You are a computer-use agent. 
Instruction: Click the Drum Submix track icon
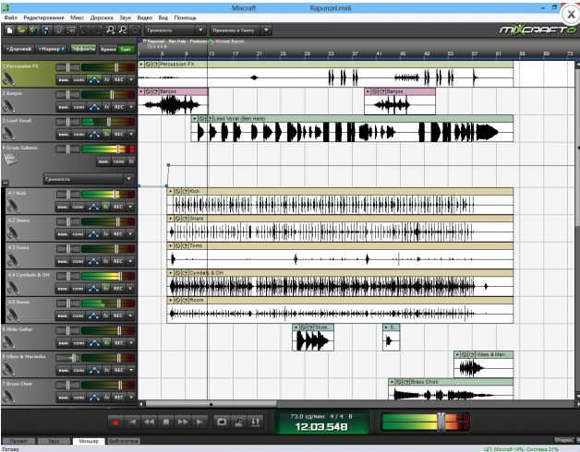(10, 160)
